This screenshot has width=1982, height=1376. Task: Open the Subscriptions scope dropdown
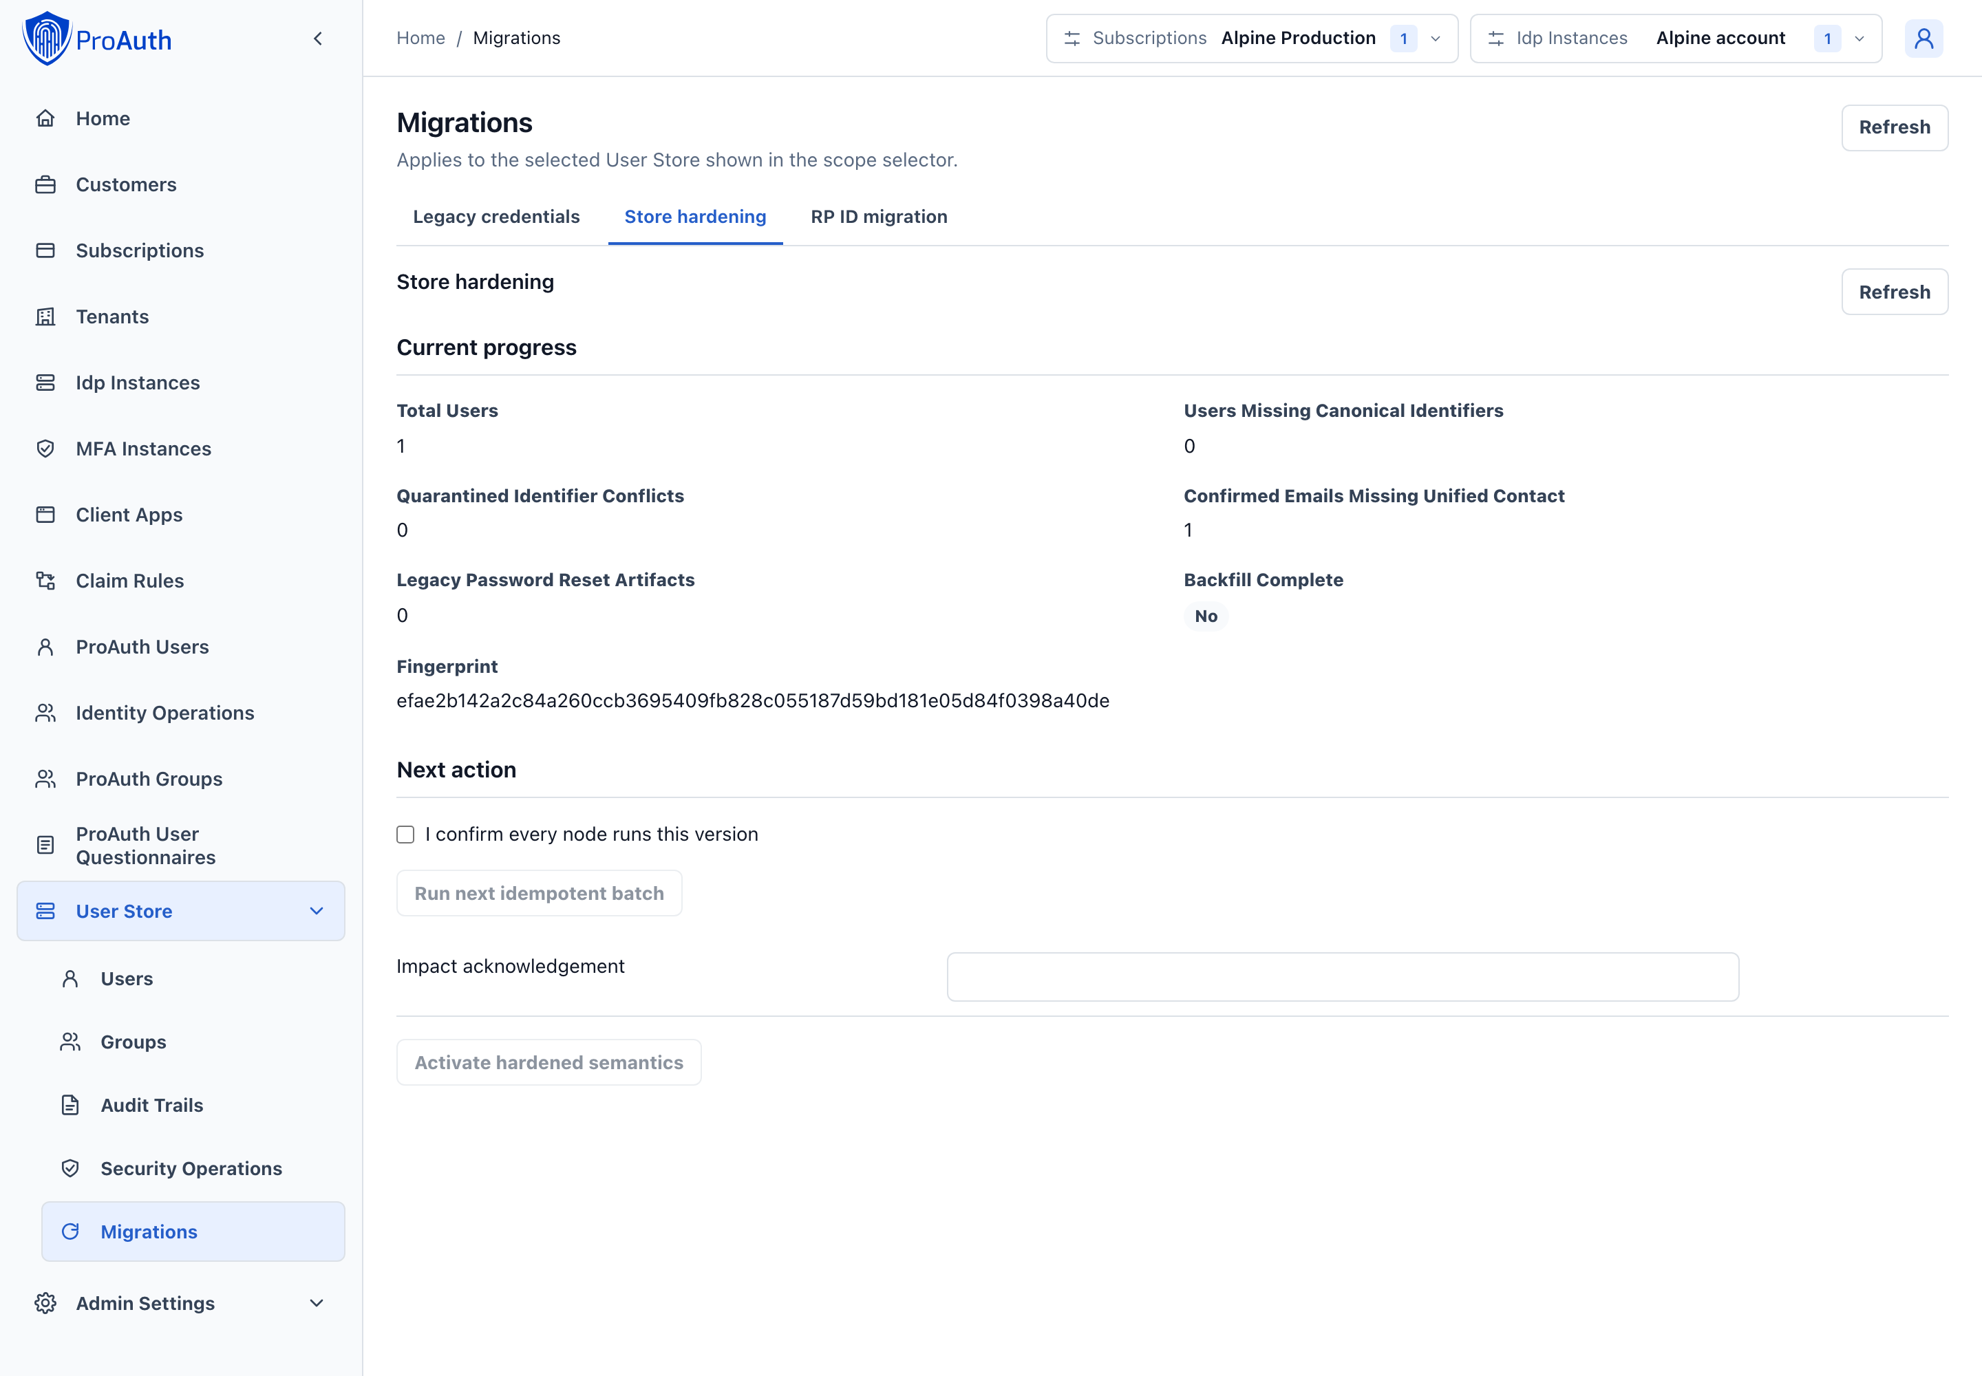pos(1251,39)
